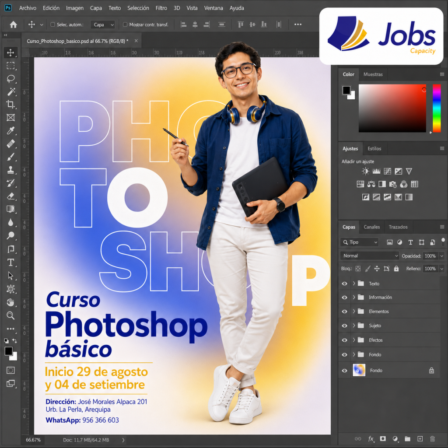448x448 pixels.
Task: Add a layer mask
Action: pyautogui.click(x=383, y=438)
